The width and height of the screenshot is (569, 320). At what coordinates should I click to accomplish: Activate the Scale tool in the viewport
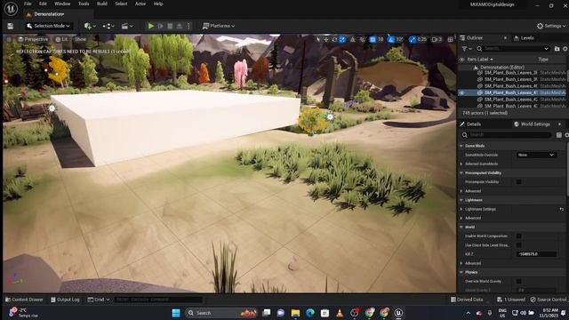(x=342, y=39)
